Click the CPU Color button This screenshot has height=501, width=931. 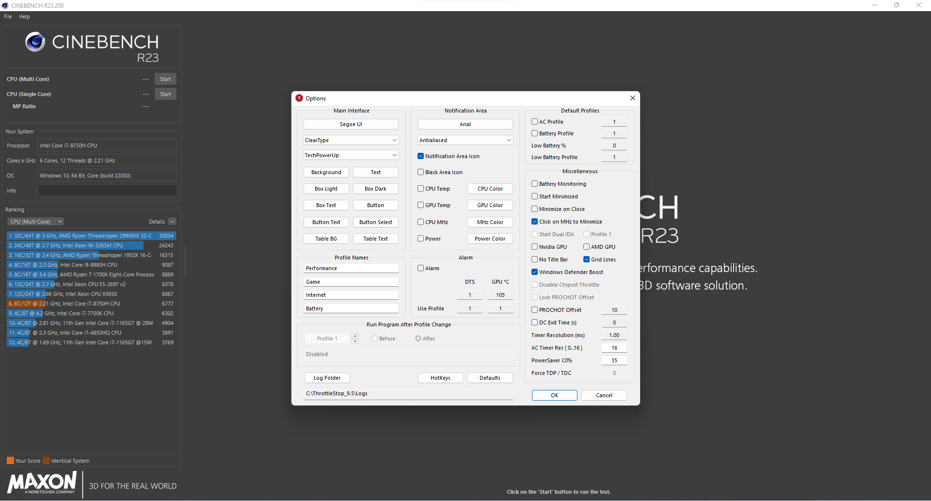(x=490, y=189)
